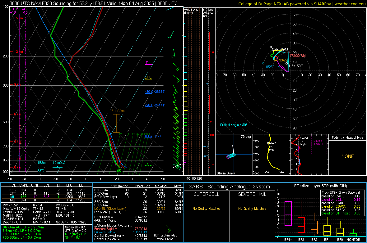Click the 700-500mb LR = 5.7 C/km line
Image resolution: width=367 pixels, height=243 pixels.
click(22, 237)
